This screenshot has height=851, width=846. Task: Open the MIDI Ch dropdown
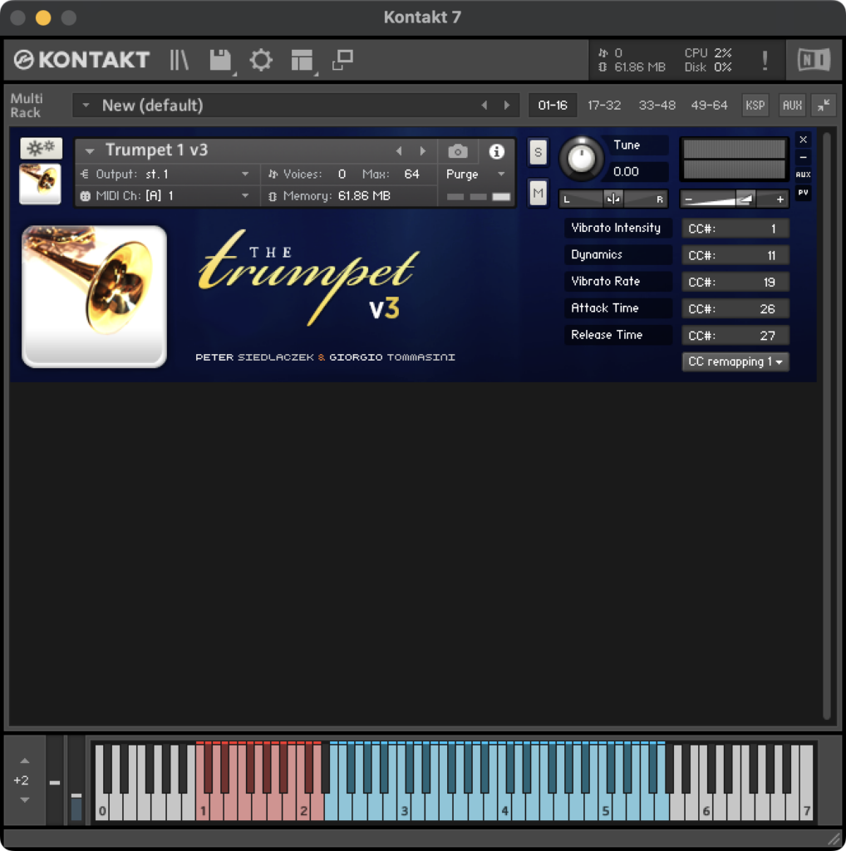pyautogui.click(x=166, y=196)
